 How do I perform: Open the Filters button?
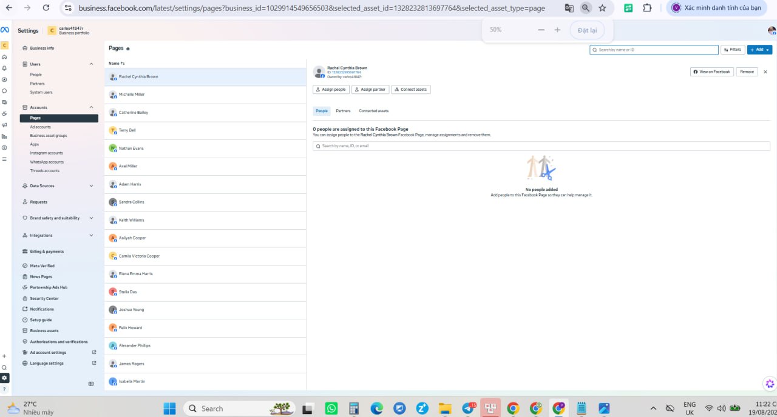(x=733, y=50)
